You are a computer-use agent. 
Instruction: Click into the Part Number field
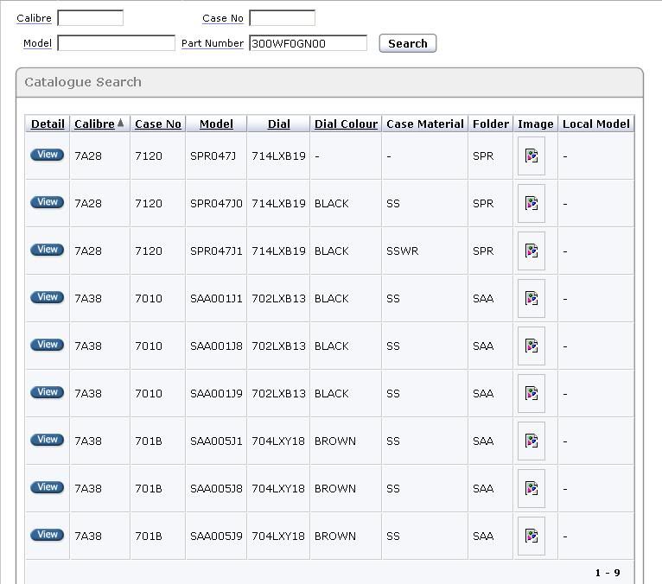308,43
